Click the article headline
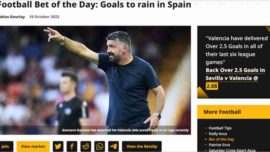The height and width of the screenshot is (152, 270). (95, 5)
